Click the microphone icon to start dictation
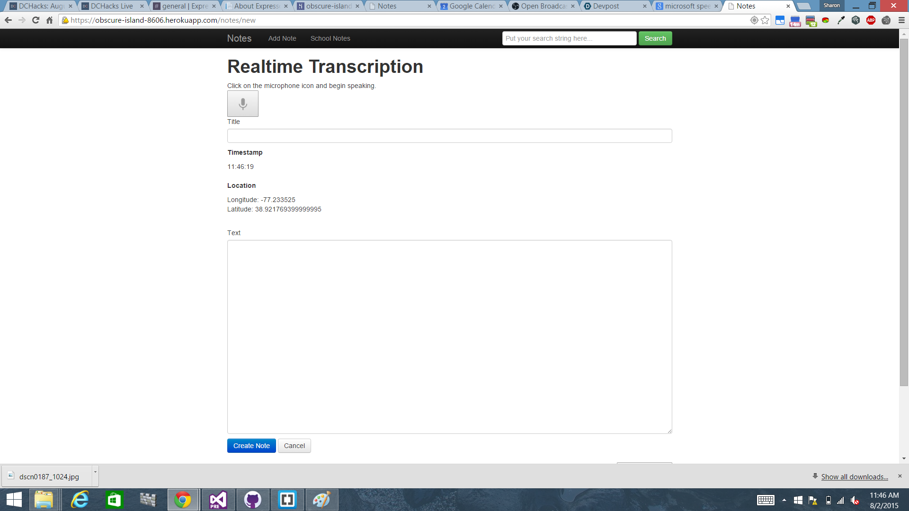The height and width of the screenshot is (511, 909). [242, 104]
